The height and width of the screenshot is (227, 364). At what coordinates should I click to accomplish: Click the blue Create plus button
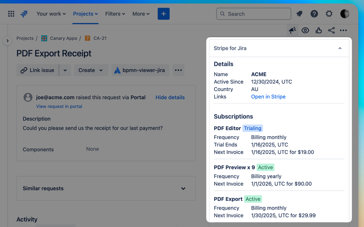pyautogui.click(x=164, y=14)
